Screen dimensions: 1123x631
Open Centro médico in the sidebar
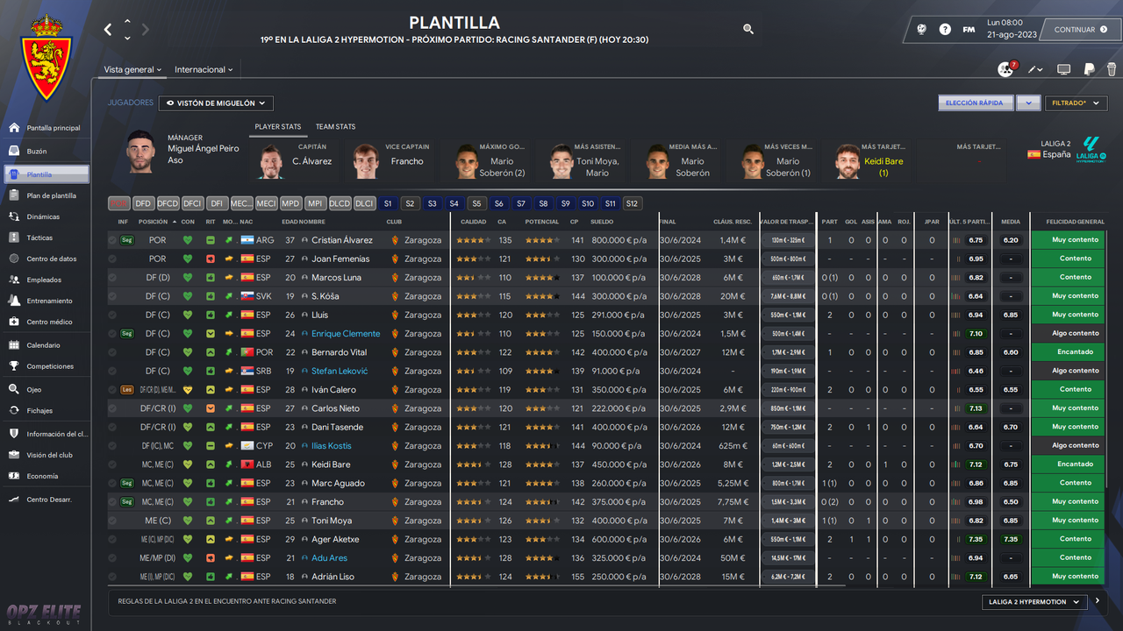click(x=14, y=322)
